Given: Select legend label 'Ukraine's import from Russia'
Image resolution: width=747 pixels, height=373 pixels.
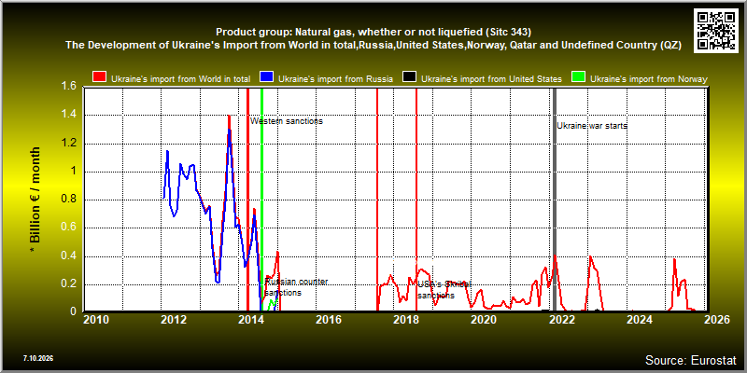Looking at the screenshot, I should (335, 79).
